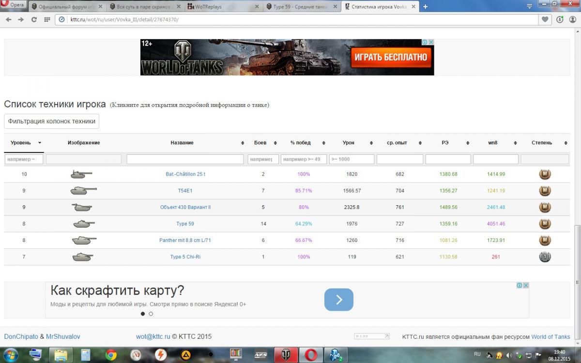581x363 pixels.
Task: Click the wot@kttc.ru email link
Action: pos(153,336)
